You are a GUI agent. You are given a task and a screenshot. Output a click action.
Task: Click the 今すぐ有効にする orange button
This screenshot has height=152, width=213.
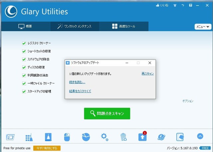[47, 148]
